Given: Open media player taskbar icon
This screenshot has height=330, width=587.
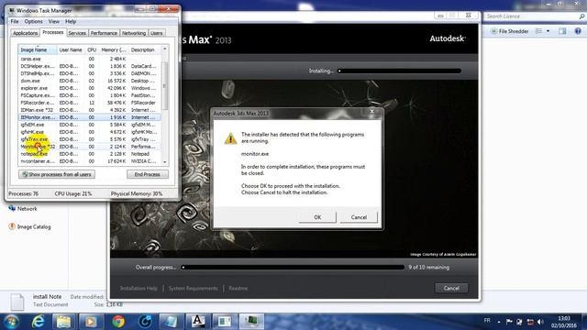Looking at the screenshot, I should (x=91, y=322).
